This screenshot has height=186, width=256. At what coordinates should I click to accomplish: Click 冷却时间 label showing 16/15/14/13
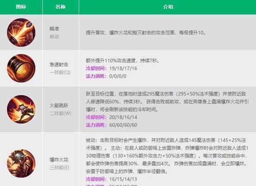96,179
